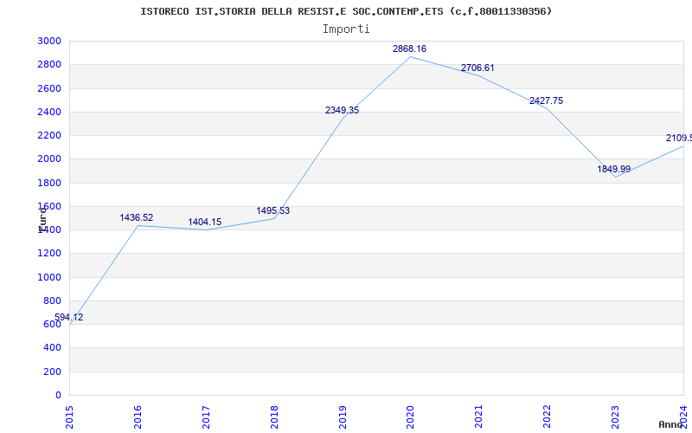692x433 pixels.
Task: Click the x-axis year 2022
Action: [x=548, y=417]
